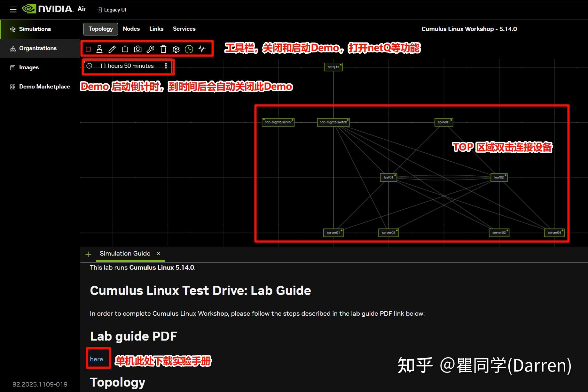Take a topology screenshot with the camera icon

coord(137,49)
